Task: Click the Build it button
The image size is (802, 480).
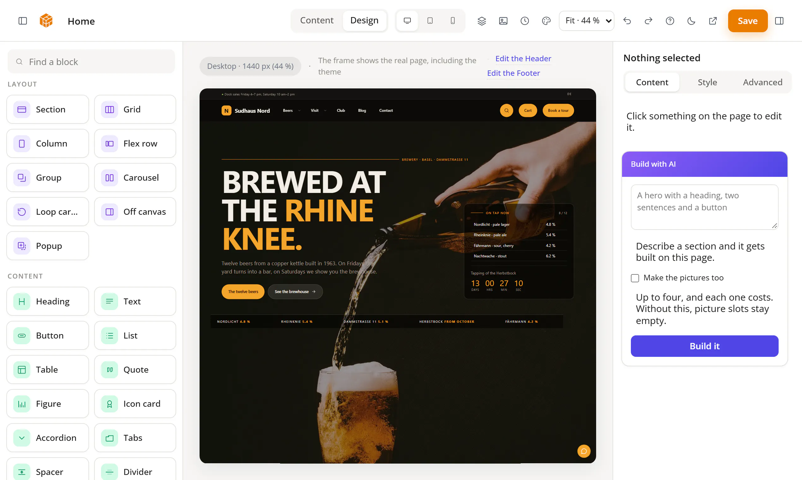Action: 704,346
